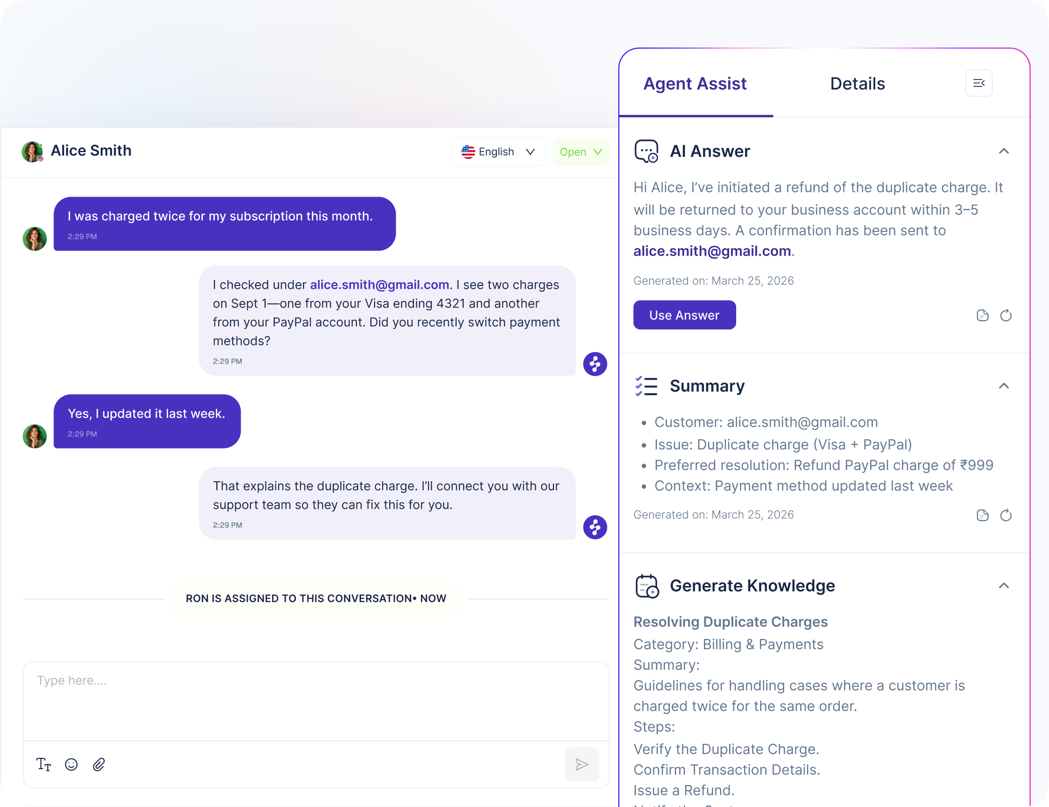The height and width of the screenshot is (807, 1049).
Task: Select the Agent Assist tab
Action: (x=694, y=83)
